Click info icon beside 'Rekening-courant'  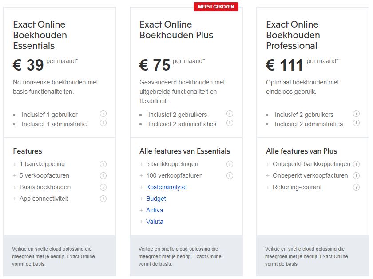click(x=356, y=187)
